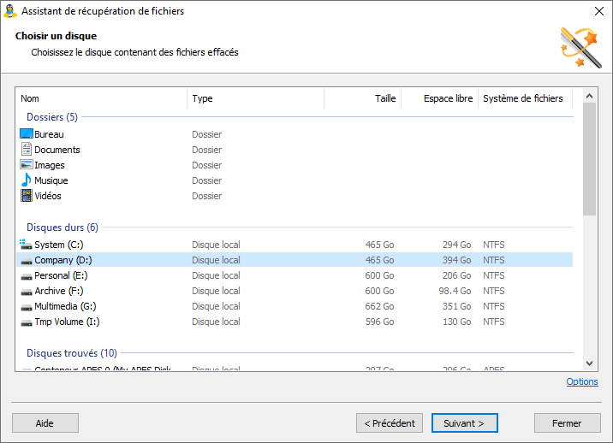Click NTFS in the Multimedia (G:) row
613x443 pixels.
point(494,306)
